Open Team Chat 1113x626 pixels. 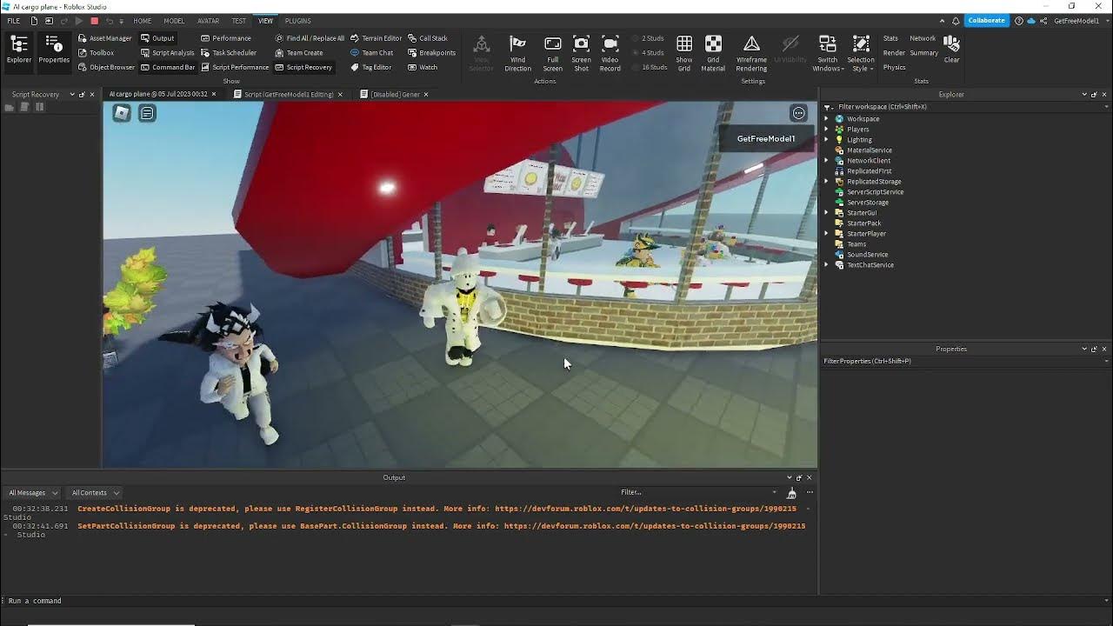click(371, 53)
